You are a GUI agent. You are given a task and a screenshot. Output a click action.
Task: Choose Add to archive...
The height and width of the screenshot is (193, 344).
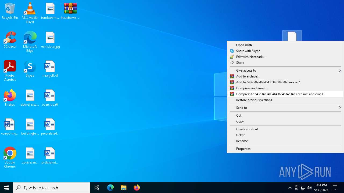point(285,76)
